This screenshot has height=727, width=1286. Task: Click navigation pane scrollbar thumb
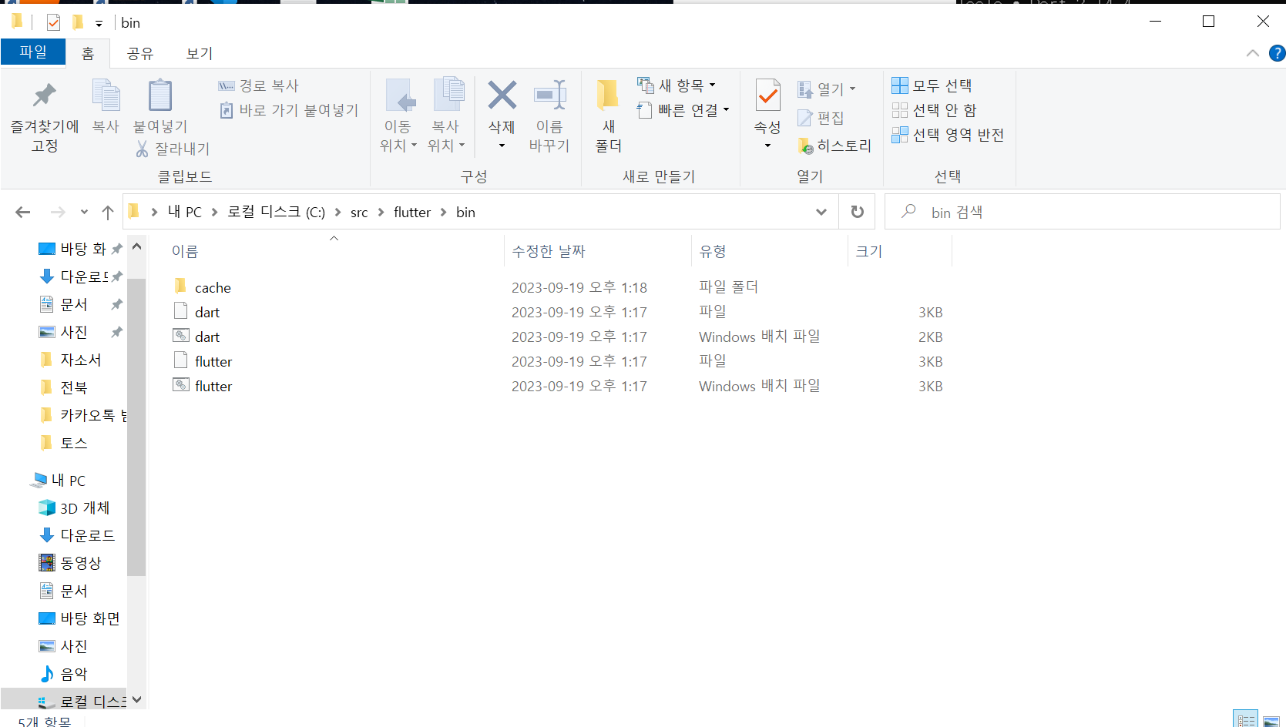136,427
